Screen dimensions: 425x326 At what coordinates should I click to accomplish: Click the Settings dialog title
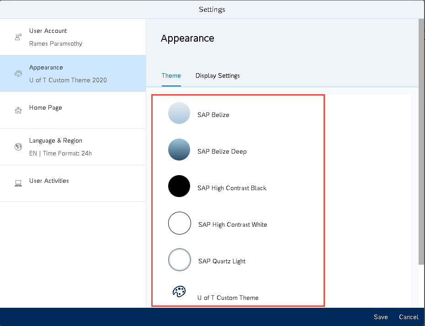(x=212, y=10)
